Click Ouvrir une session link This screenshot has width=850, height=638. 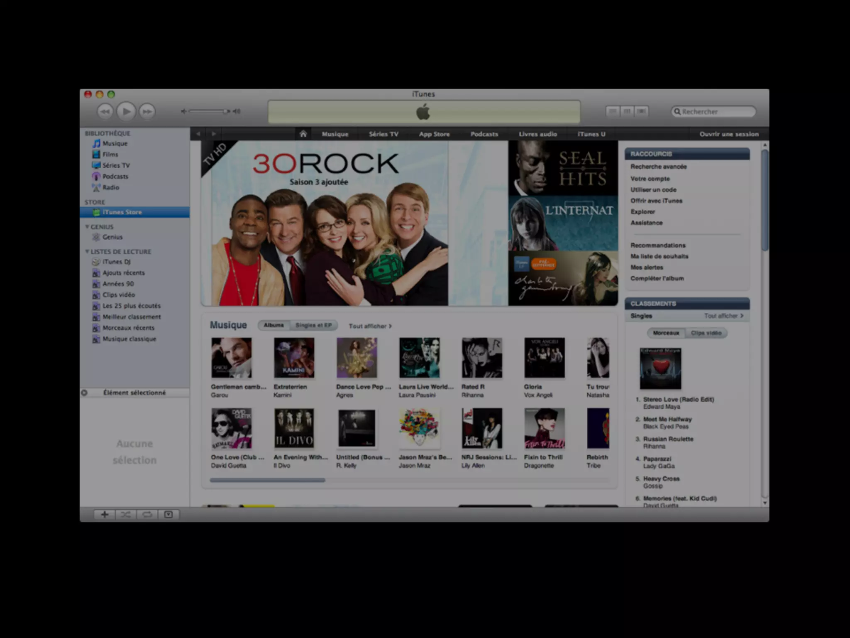coord(729,134)
